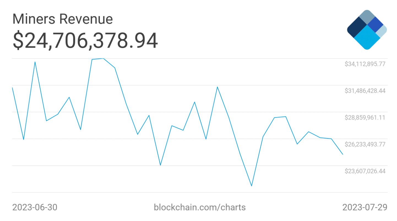Click the highest peak of the revenue line
397x221 pixels.
pyautogui.click(x=103, y=59)
